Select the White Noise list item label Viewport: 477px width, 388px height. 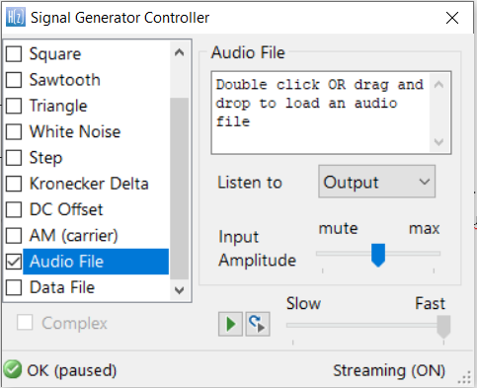point(75,131)
